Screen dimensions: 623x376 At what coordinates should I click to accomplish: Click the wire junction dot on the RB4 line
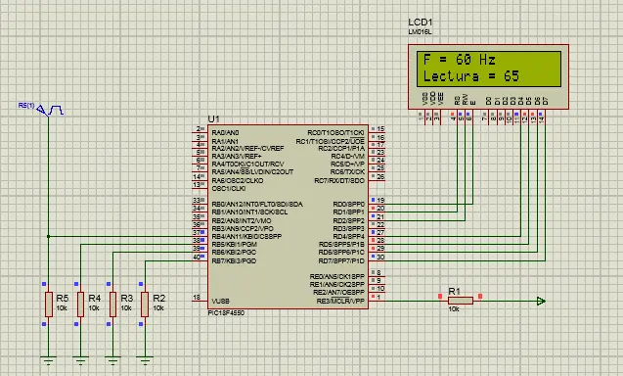pos(49,236)
